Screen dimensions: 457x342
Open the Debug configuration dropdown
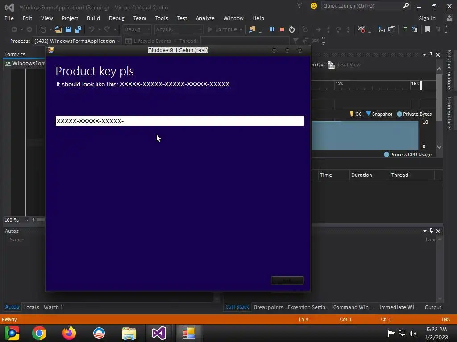137,29
